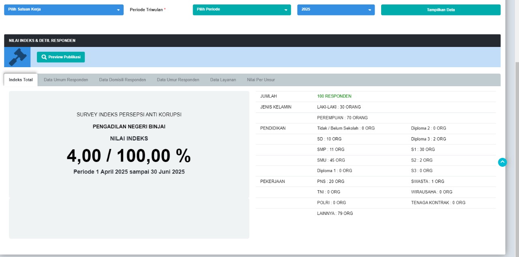Click the PENGADILAN NEGERI BINJAI title
This screenshot has width=519, height=257.
point(129,127)
